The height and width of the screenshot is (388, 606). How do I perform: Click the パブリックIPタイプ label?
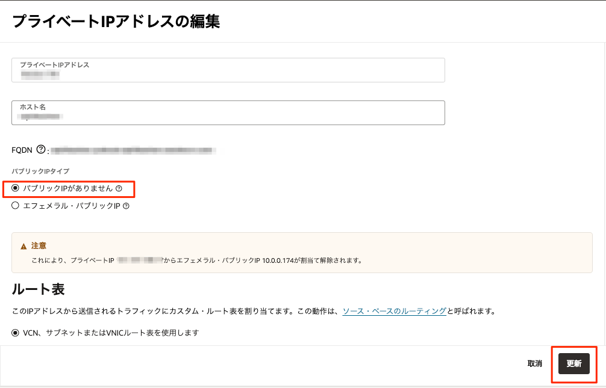pyautogui.click(x=40, y=171)
